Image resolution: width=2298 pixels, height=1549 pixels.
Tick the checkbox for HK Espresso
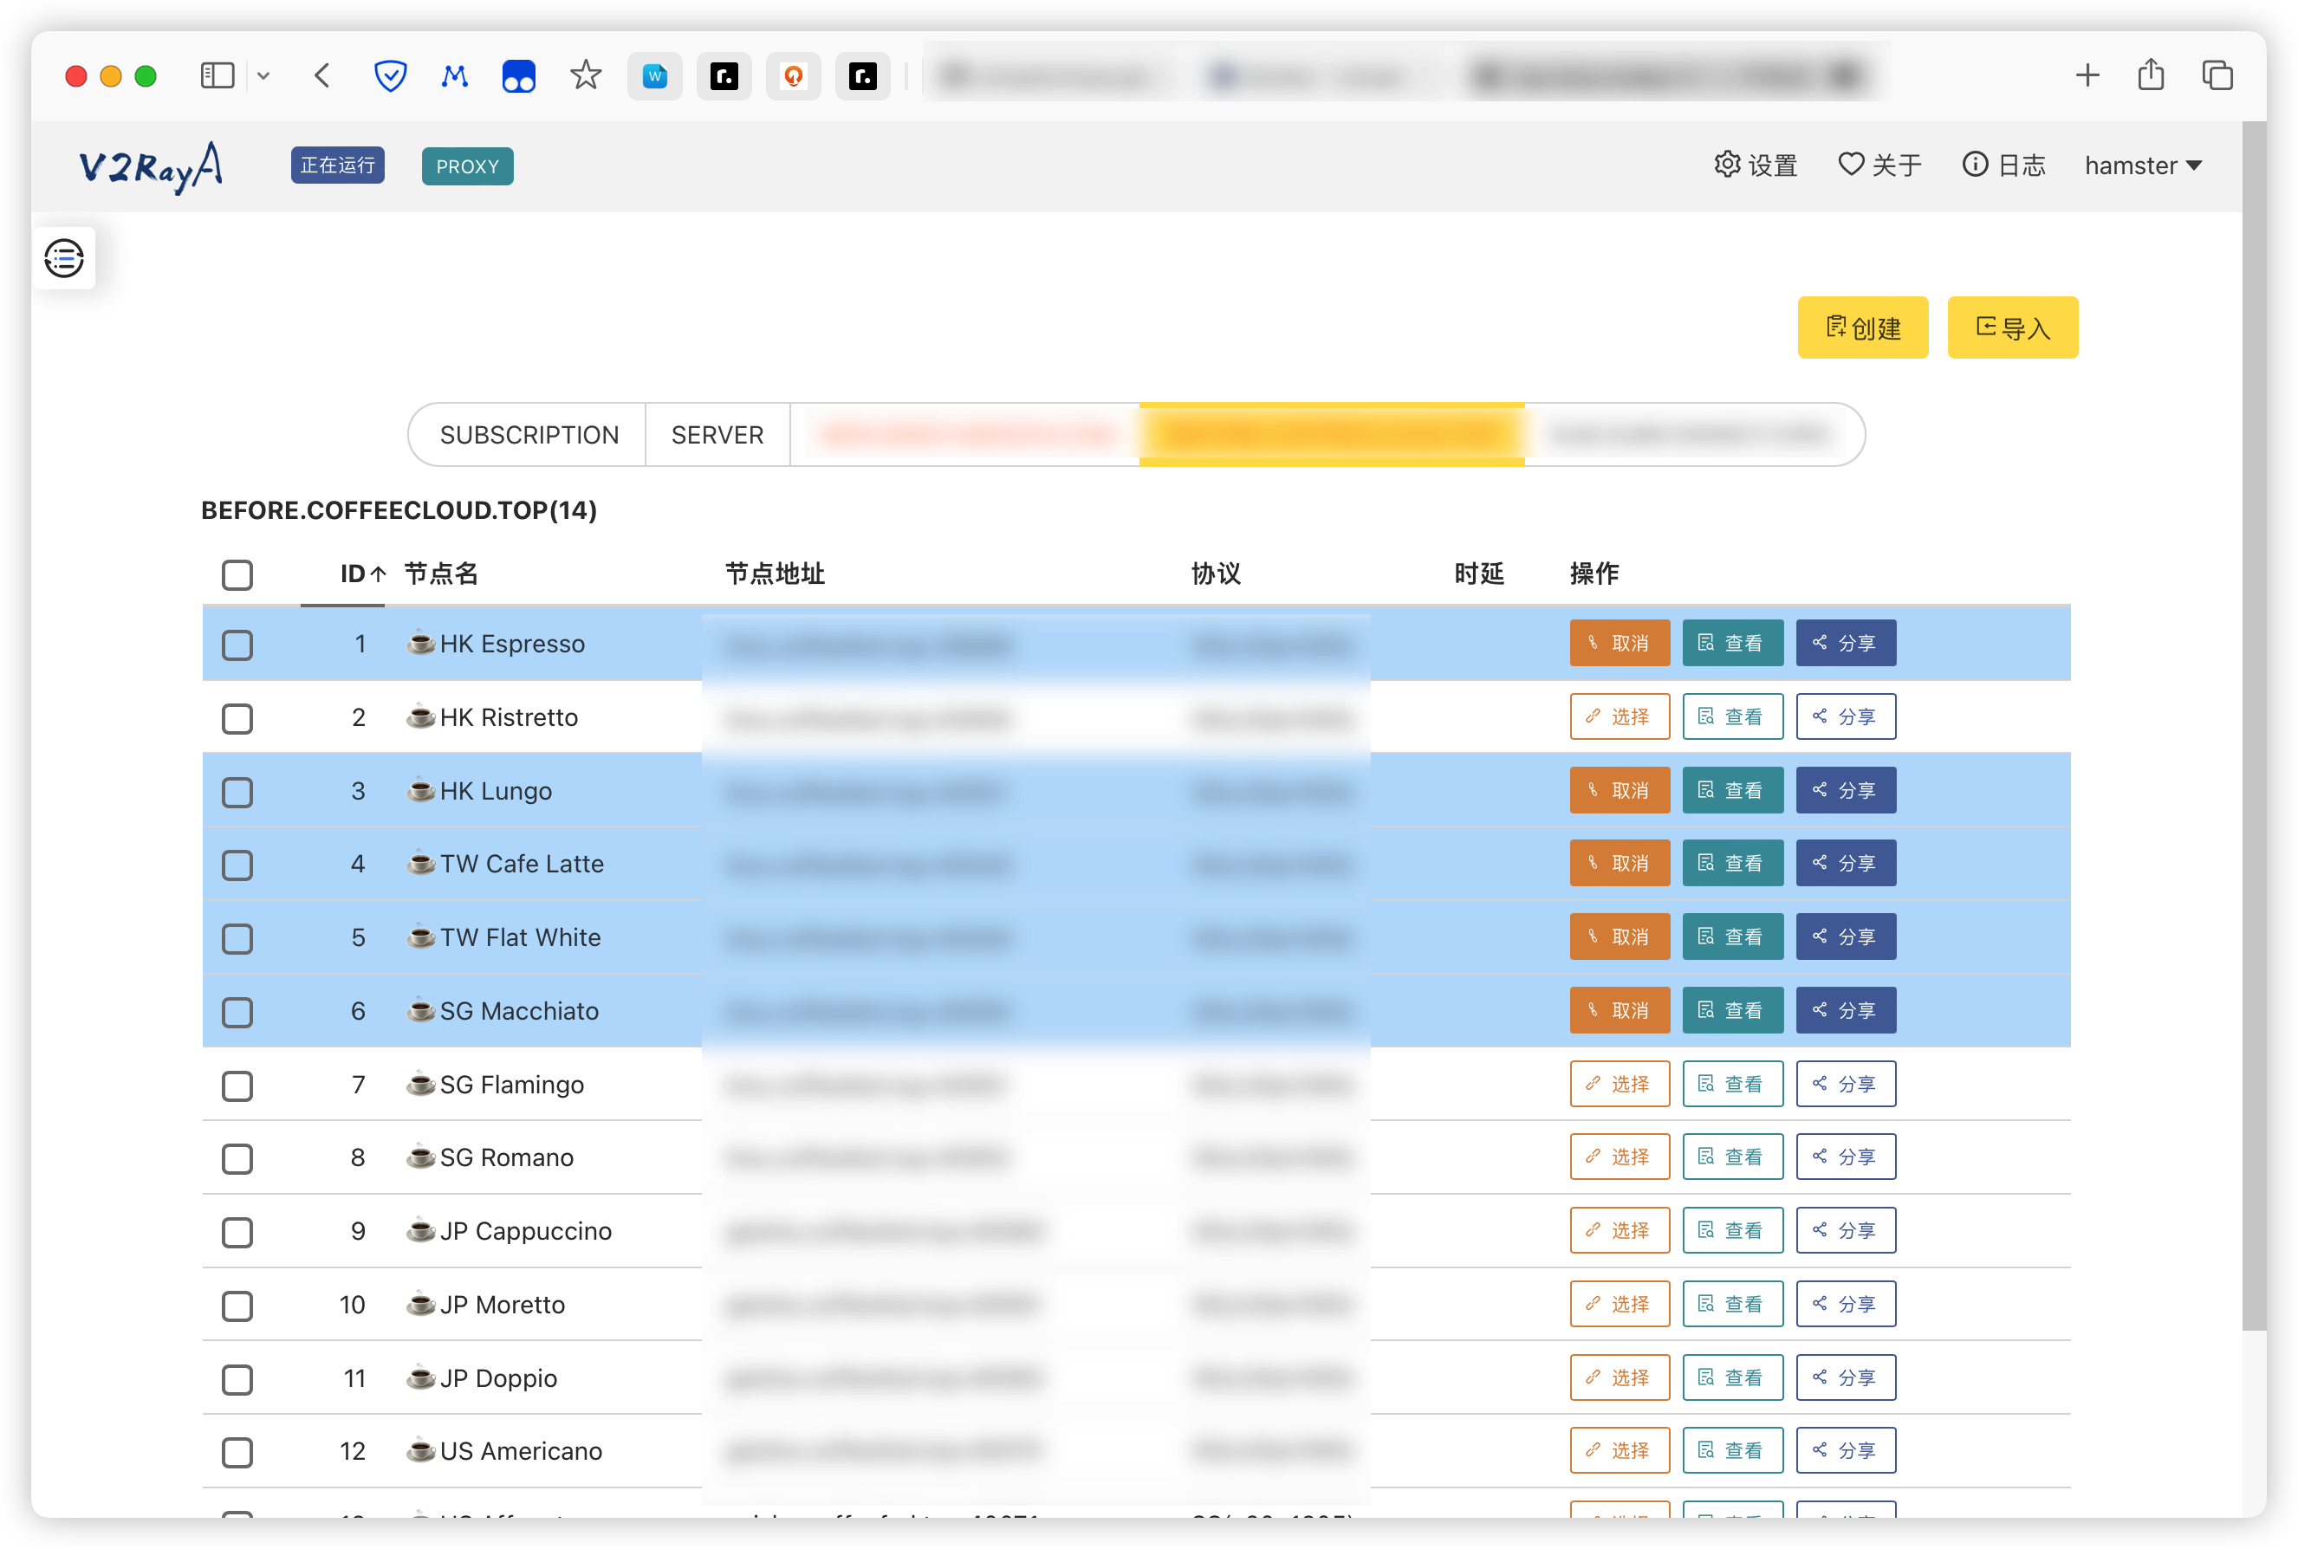click(x=237, y=645)
